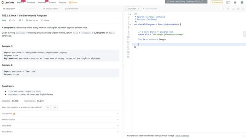Switch to the Submissions tab
Viewport: 246px width, 138px height.
pyautogui.click(x=71, y=8)
